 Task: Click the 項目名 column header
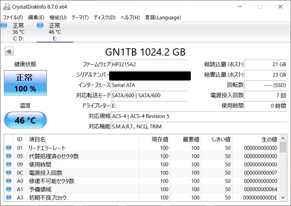point(83,139)
